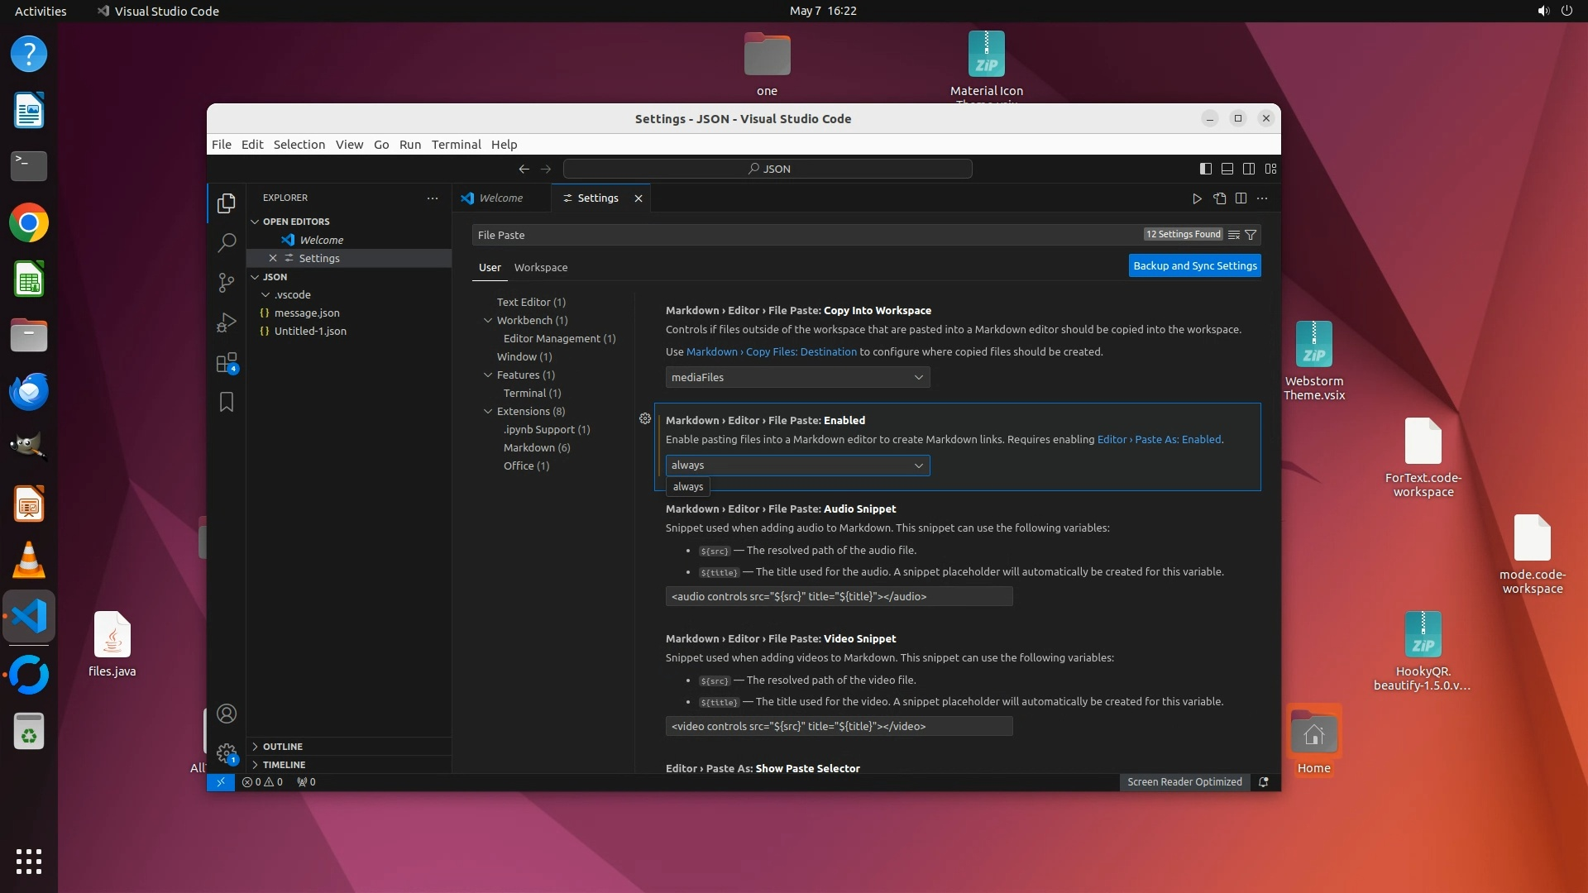
Task: Open the File Paste Enabled always dropdown
Action: pyautogui.click(x=797, y=466)
